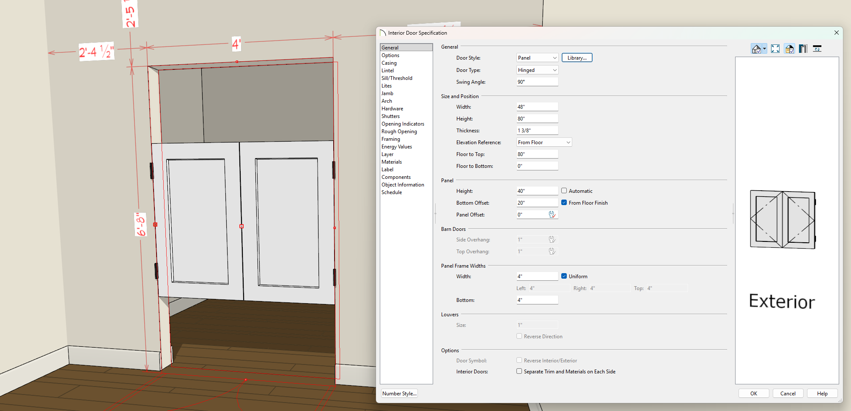This screenshot has height=411, width=851.
Task: Click the Fill Window preview icon
Action: (x=775, y=49)
